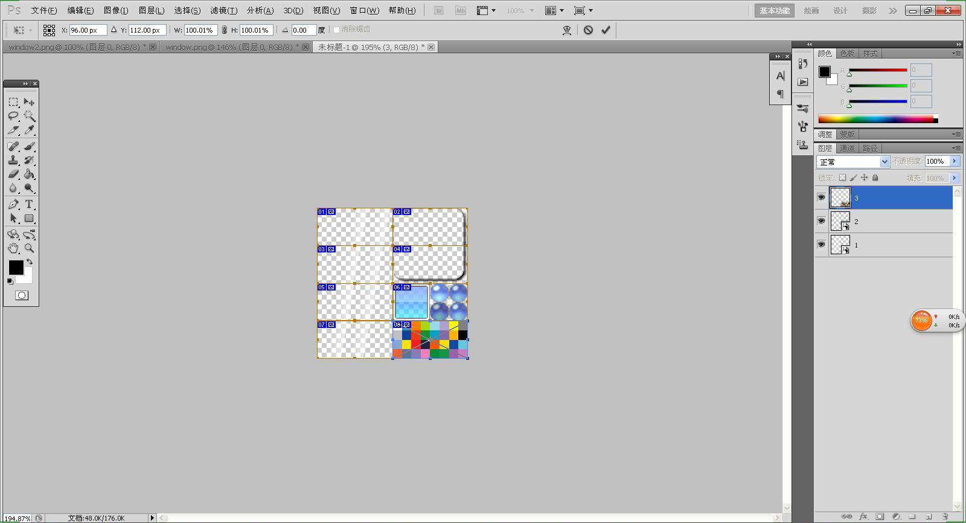Hide layer 2 using its eye icon
966x523 pixels.
click(821, 221)
